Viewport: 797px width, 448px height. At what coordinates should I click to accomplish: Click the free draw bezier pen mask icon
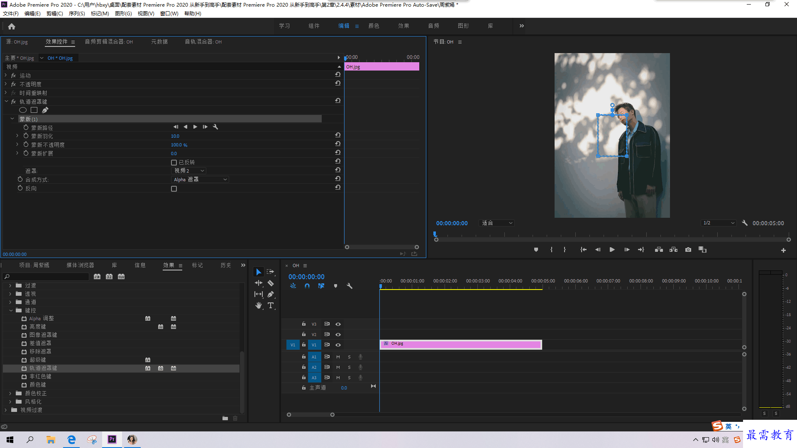pos(45,110)
